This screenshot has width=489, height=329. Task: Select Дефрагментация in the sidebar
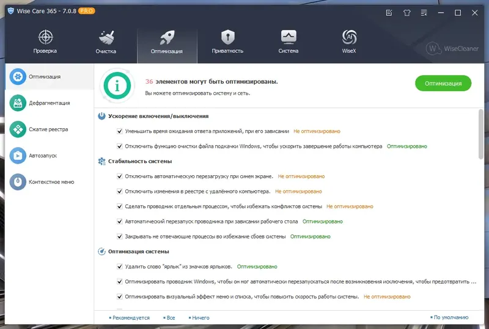coord(50,103)
